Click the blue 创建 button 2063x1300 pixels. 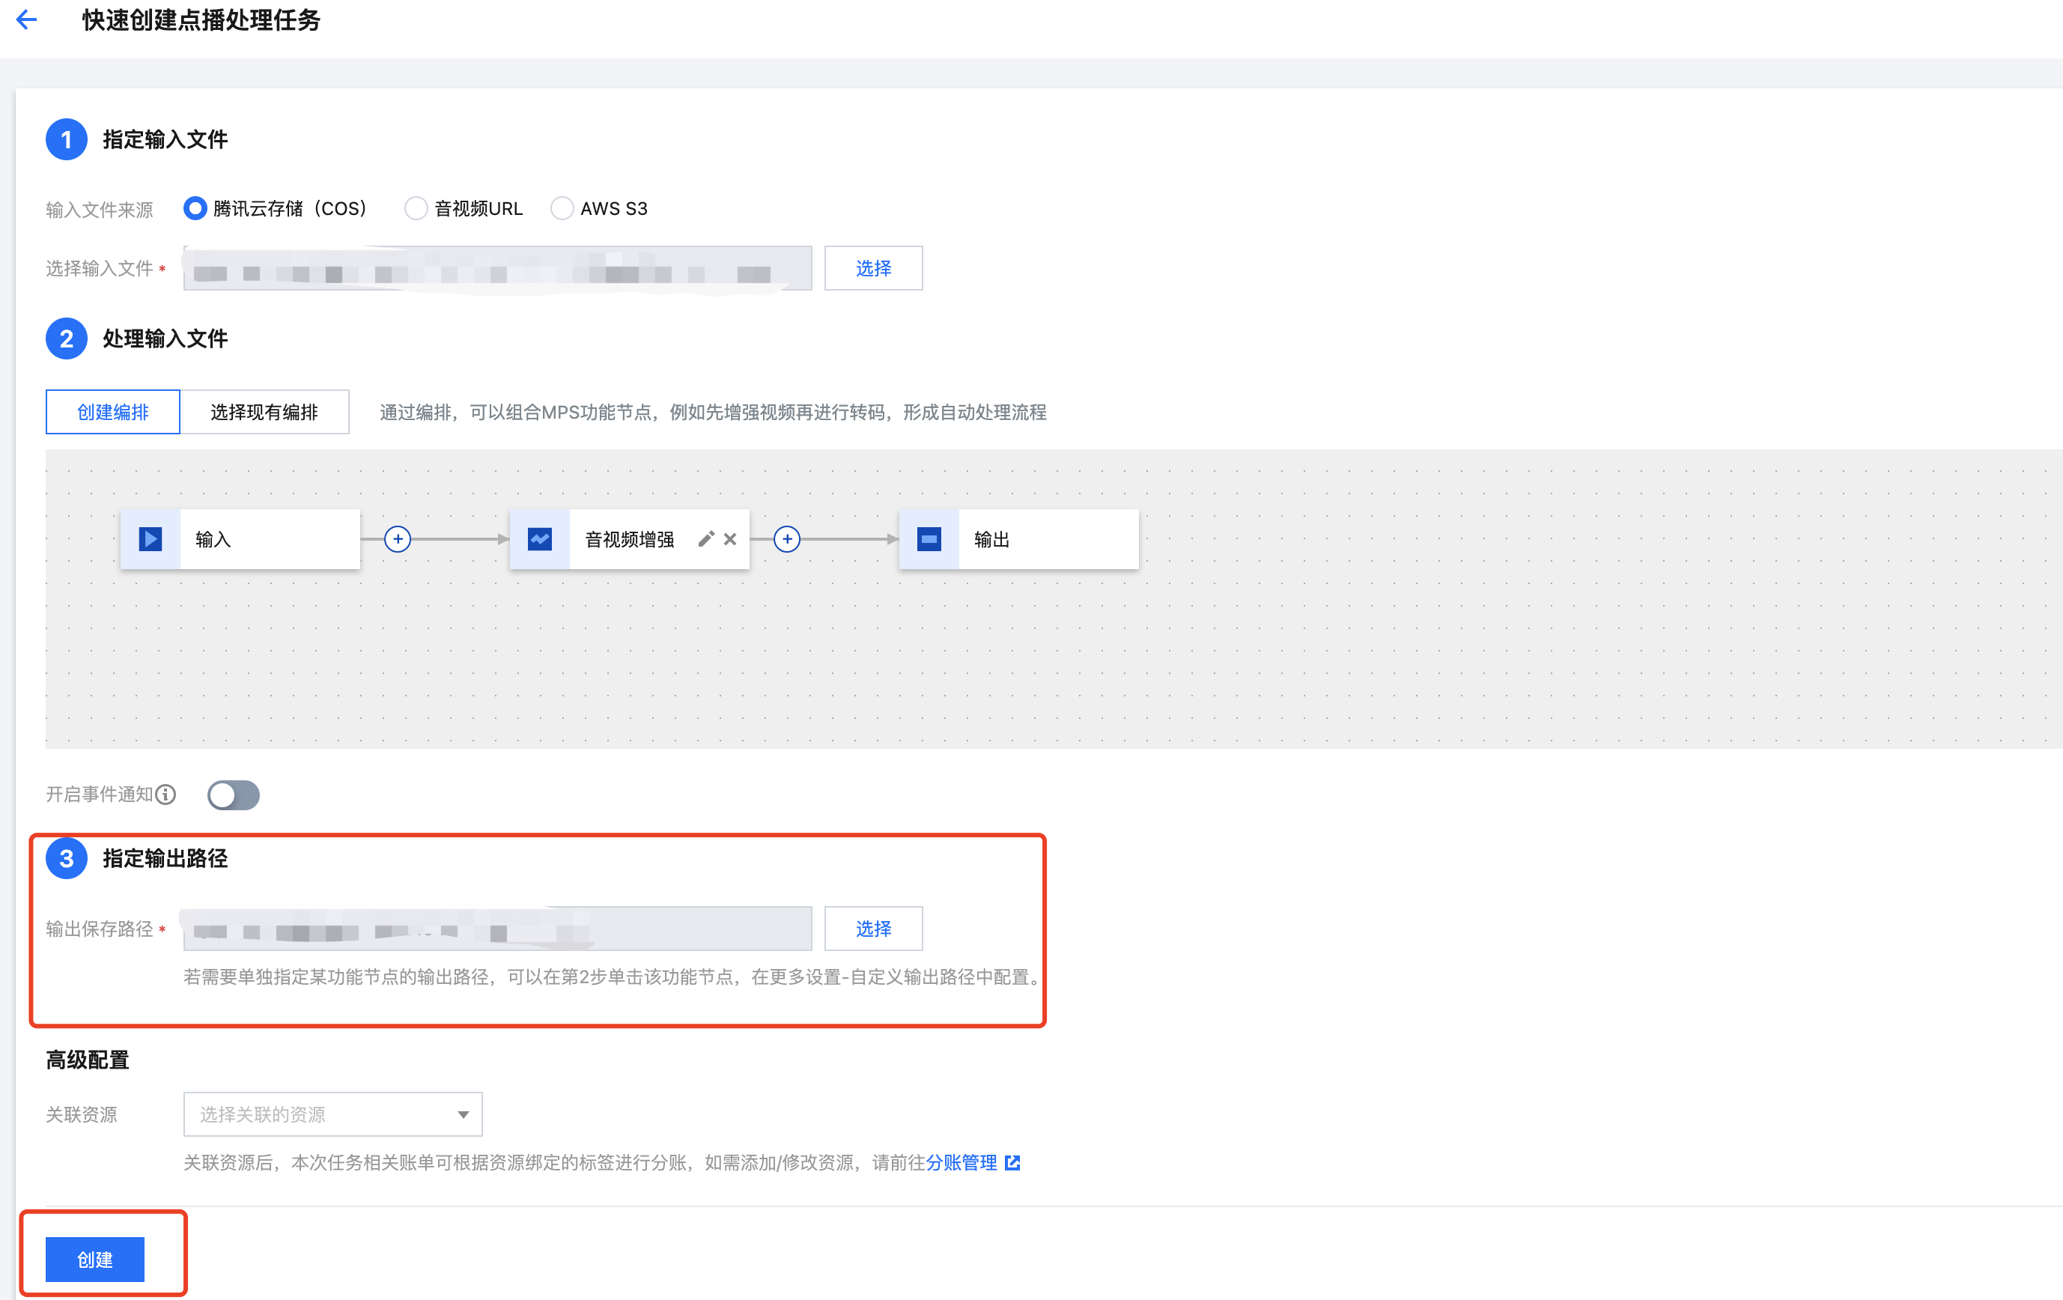tap(95, 1259)
